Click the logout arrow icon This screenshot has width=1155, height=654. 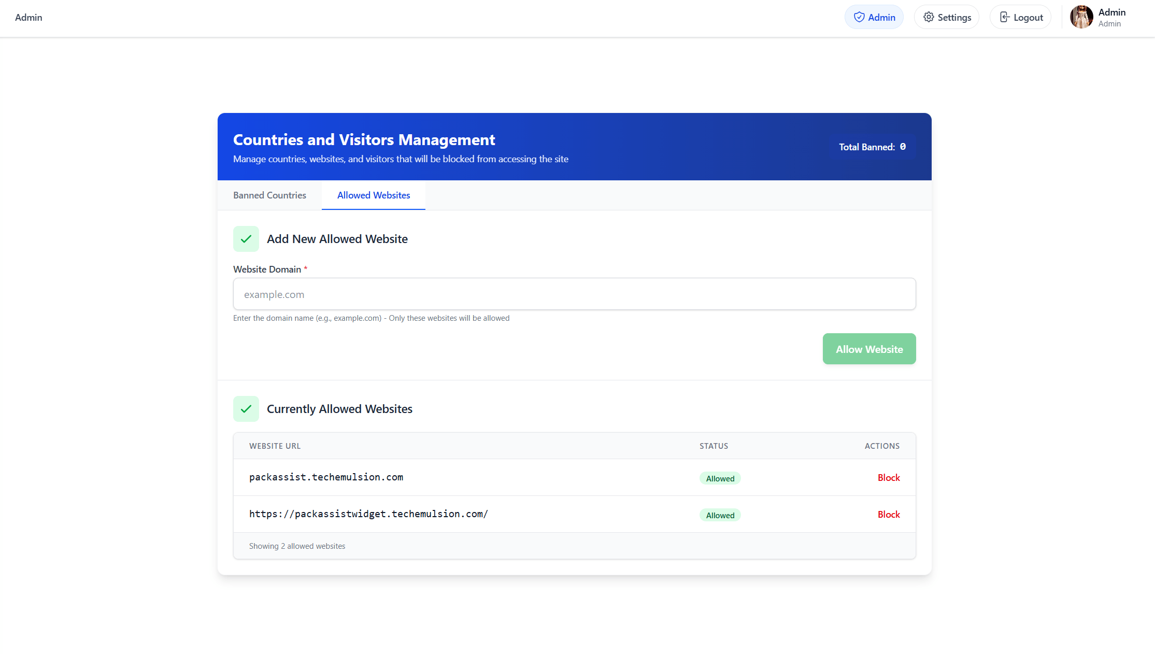point(1005,17)
